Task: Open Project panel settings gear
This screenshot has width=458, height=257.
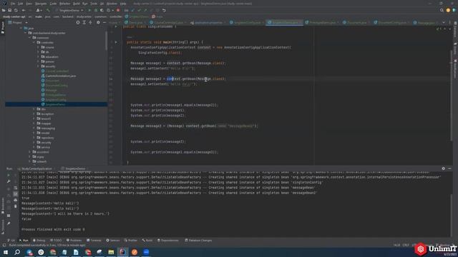Action: point(98,22)
